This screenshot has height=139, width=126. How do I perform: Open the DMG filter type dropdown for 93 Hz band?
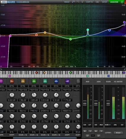[12, 86]
